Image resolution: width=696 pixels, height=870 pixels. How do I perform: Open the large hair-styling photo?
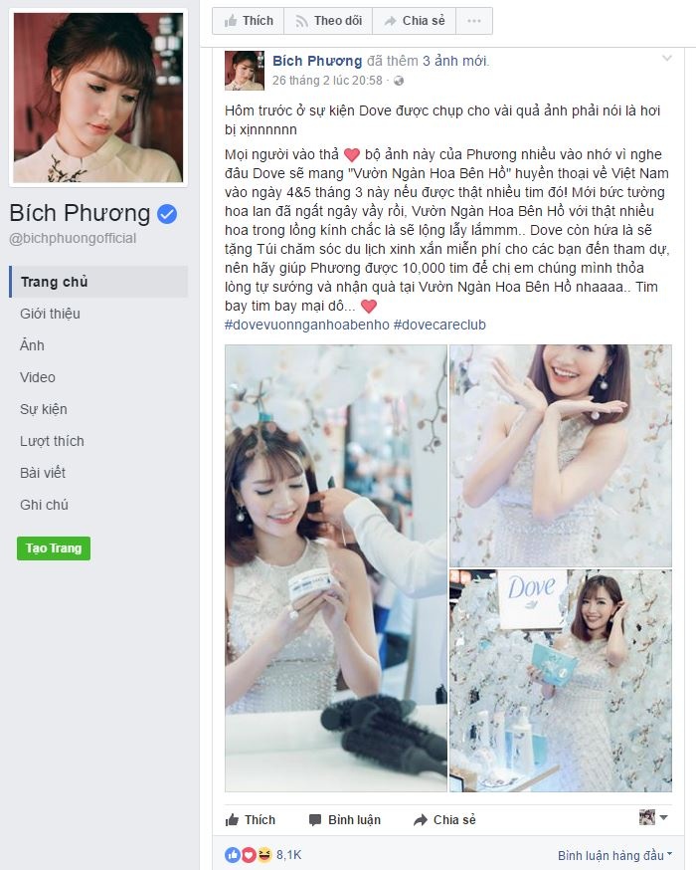pyautogui.click(x=336, y=568)
